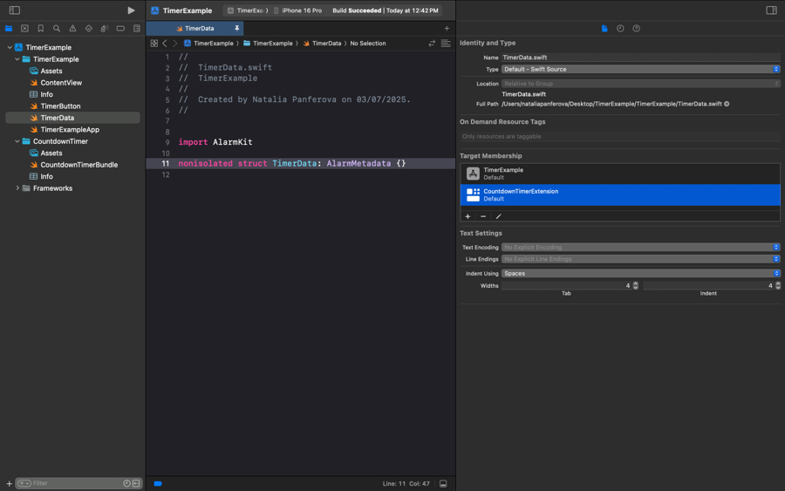The width and height of the screenshot is (785, 491).
Task: Open the Location Relative to Group dropdown
Action: point(641,84)
